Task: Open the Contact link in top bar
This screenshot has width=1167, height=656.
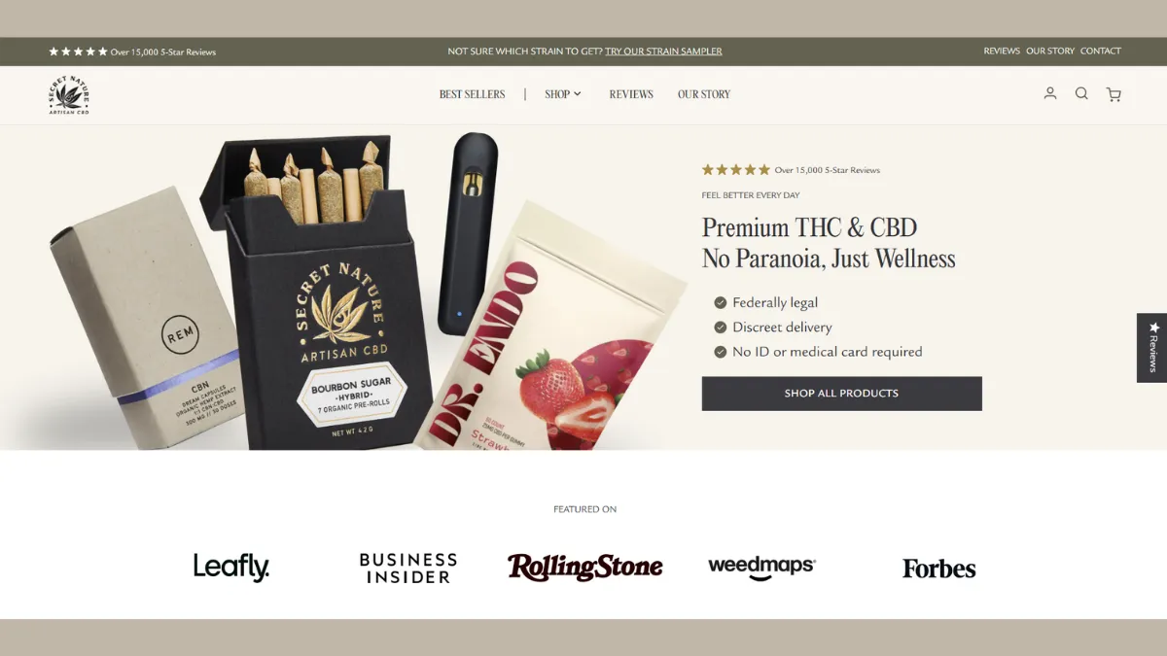Action: coord(1101,51)
